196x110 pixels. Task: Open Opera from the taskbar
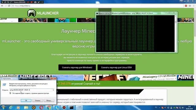click(x=41, y=108)
